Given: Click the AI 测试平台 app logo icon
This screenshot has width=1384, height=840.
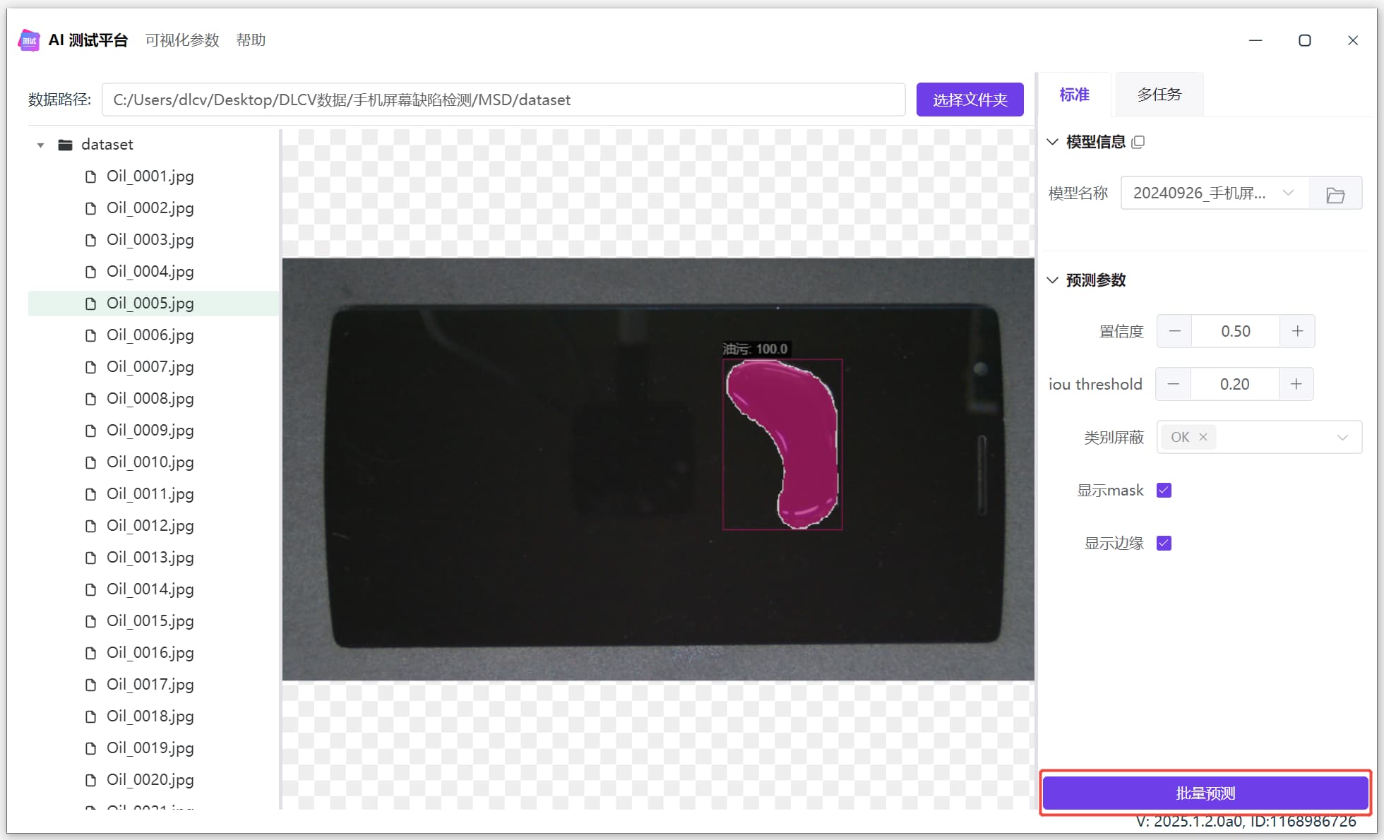Looking at the screenshot, I should (29, 40).
